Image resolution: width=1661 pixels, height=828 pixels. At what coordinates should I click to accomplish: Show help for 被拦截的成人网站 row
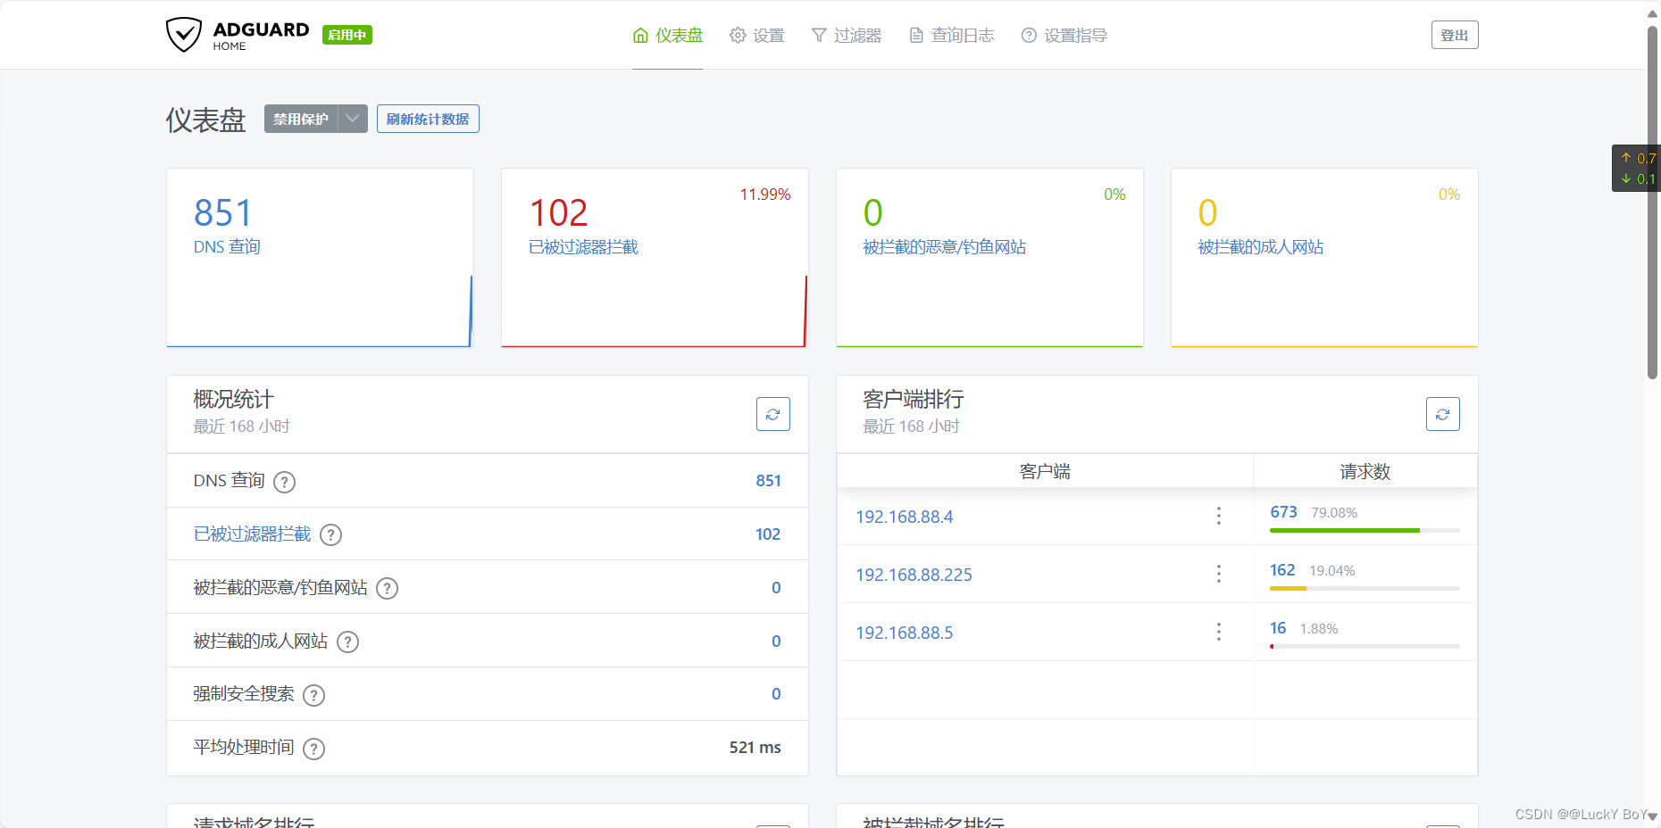click(x=347, y=642)
